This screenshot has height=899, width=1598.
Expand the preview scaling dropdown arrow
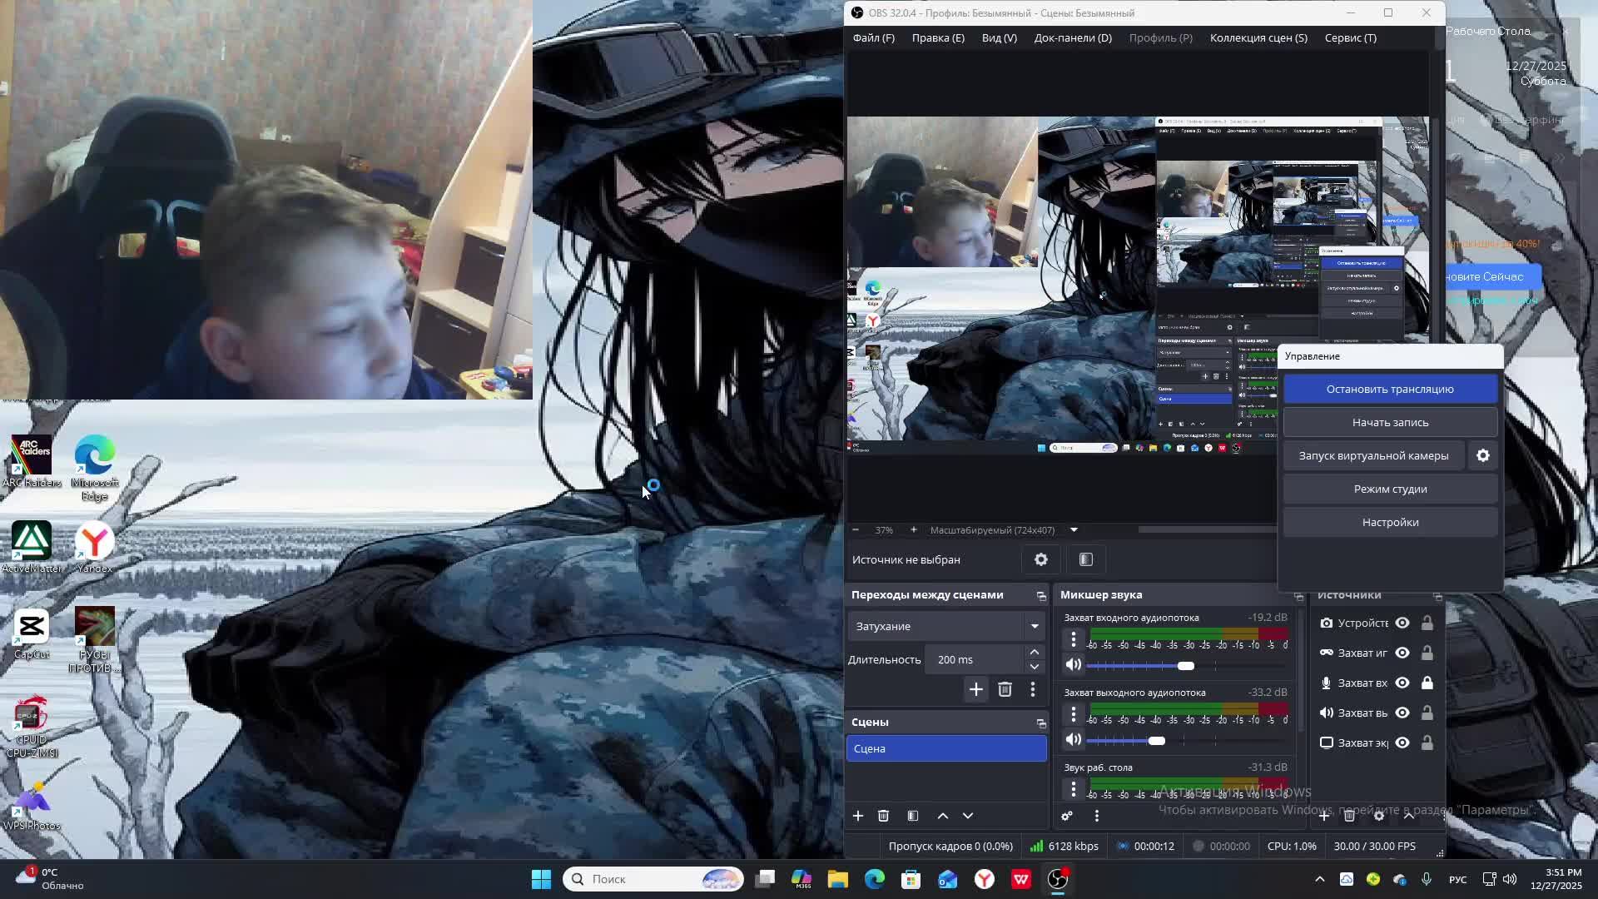click(x=1074, y=530)
